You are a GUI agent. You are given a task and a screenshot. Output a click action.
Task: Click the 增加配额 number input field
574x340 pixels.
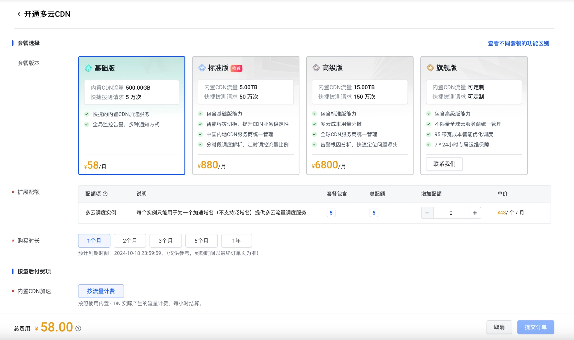tap(451, 213)
